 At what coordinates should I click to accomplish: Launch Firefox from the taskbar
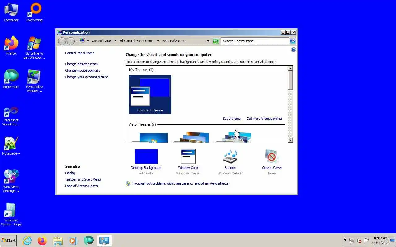[x=42, y=241]
